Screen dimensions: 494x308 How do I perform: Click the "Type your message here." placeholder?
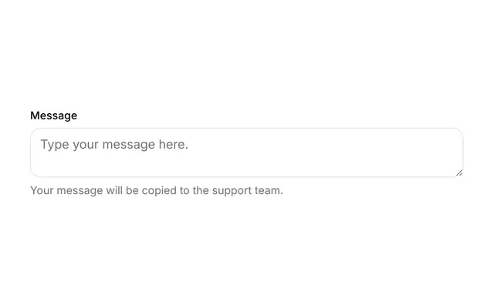(x=114, y=145)
